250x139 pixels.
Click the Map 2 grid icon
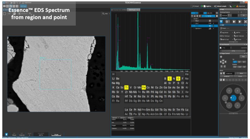click(x=210, y=21)
